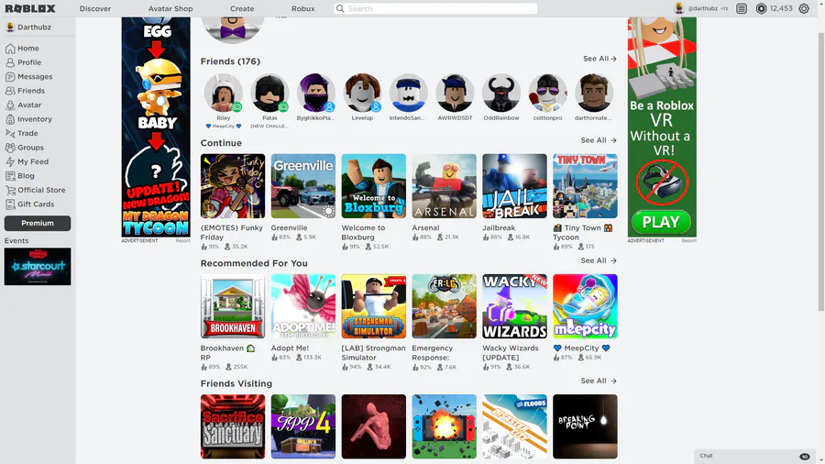See All in Recommended For You
This screenshot has width=825, height=464.
tap(599, 261)
